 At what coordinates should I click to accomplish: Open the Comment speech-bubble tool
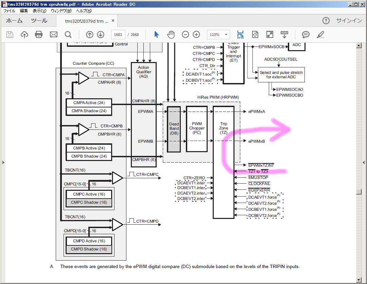pos(305,34)
